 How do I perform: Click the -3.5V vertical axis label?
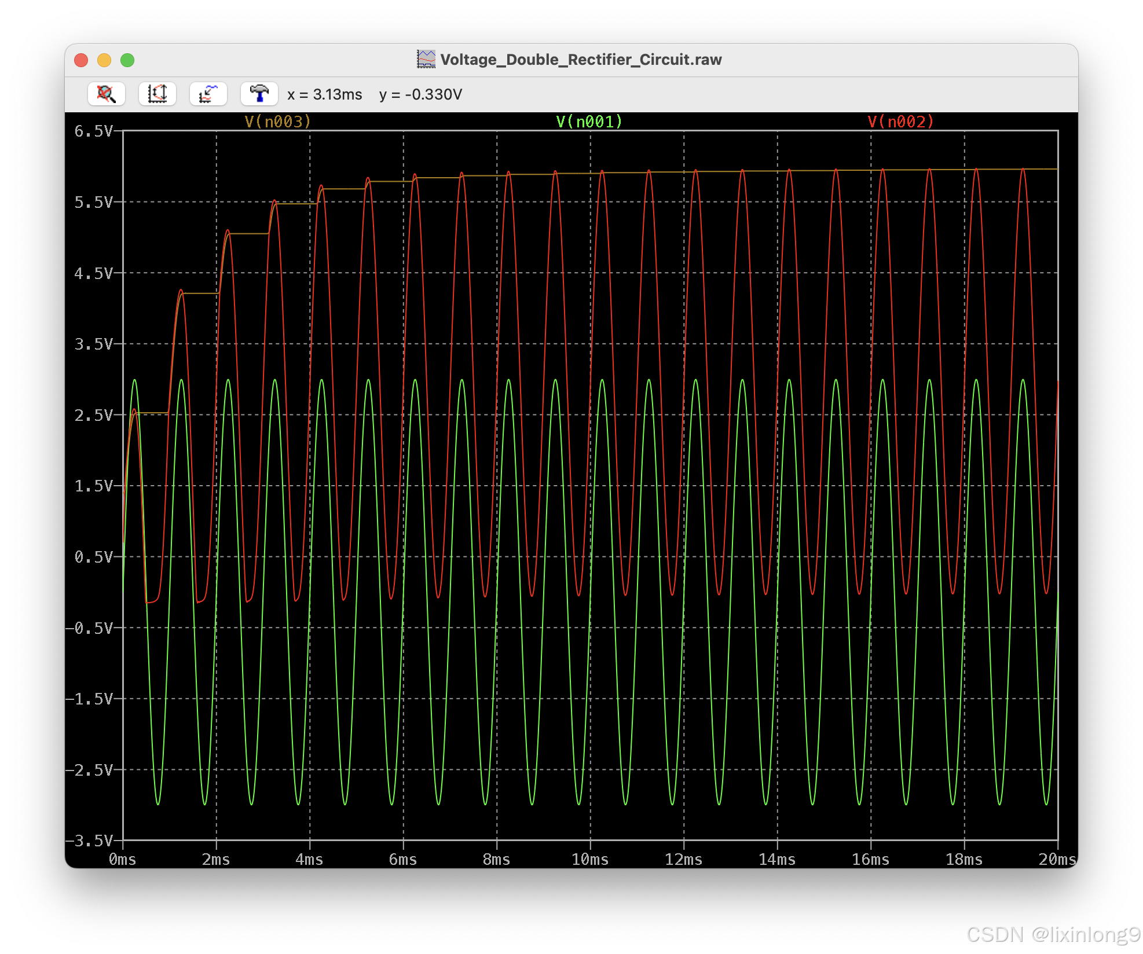click(89, 841)
